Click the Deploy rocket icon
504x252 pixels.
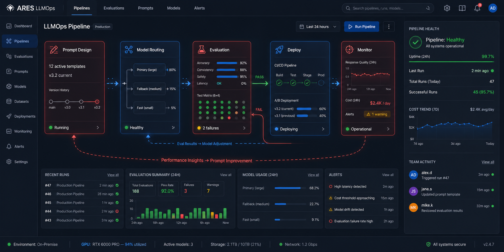(x=279, y=50)
